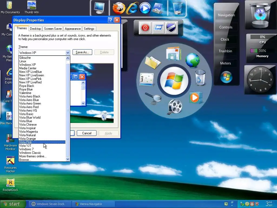Open the large glass trashbin widget

pyautogui.click(x=261, y=15)
